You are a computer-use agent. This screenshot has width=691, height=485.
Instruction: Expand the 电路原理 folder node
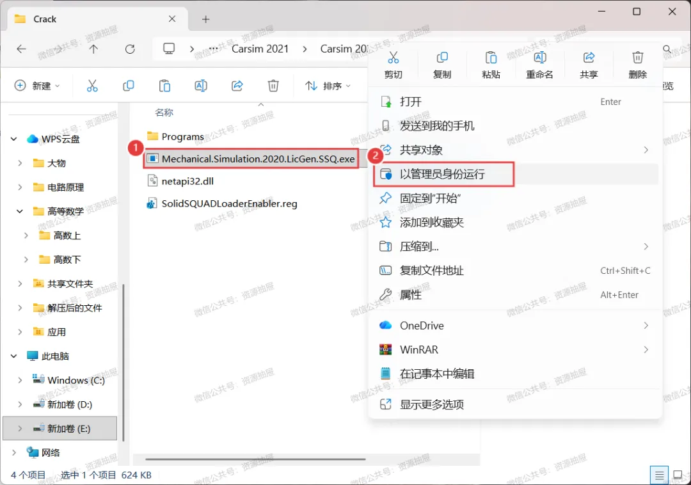[20, 187]
